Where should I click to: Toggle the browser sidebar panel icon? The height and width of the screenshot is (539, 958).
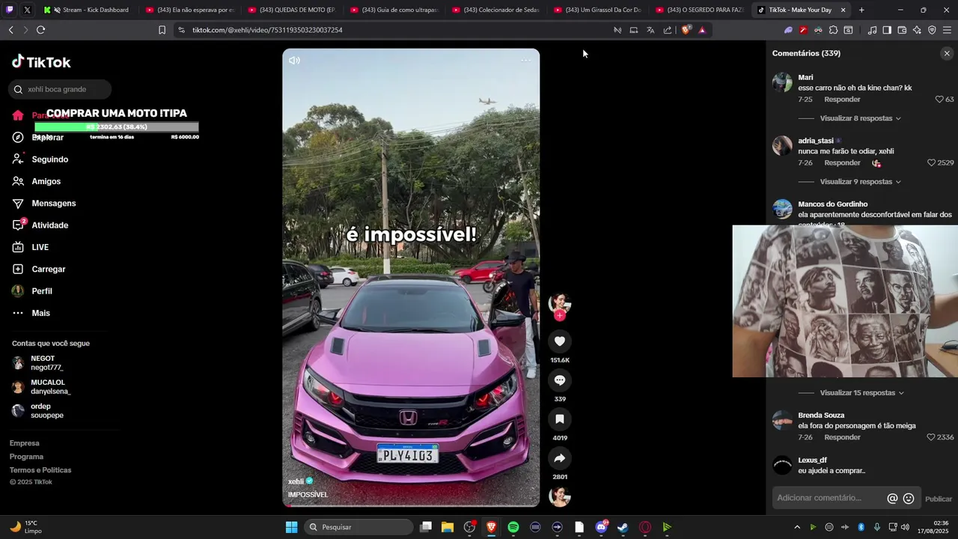coord(887,30)
